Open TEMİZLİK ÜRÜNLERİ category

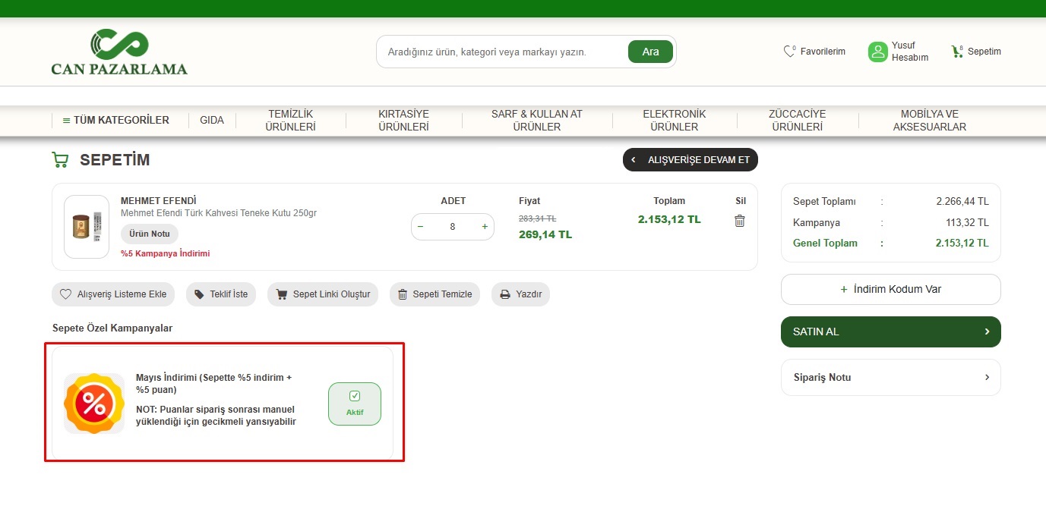coord(290,121)
